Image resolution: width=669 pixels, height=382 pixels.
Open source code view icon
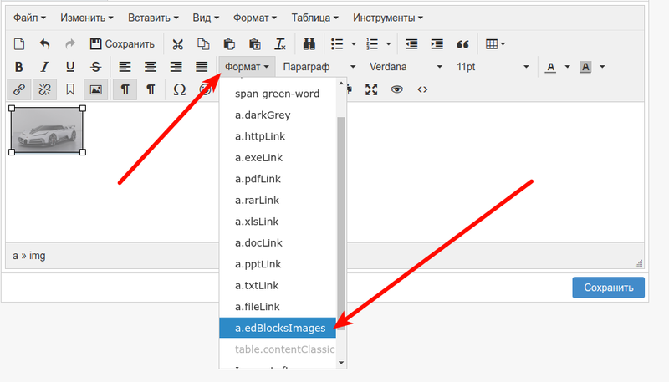pos(422,89)
